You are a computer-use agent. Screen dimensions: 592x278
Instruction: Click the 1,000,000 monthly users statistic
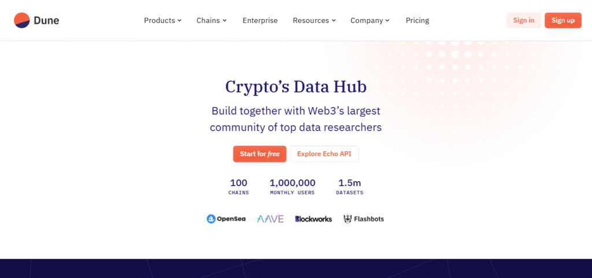coord(293,187)
